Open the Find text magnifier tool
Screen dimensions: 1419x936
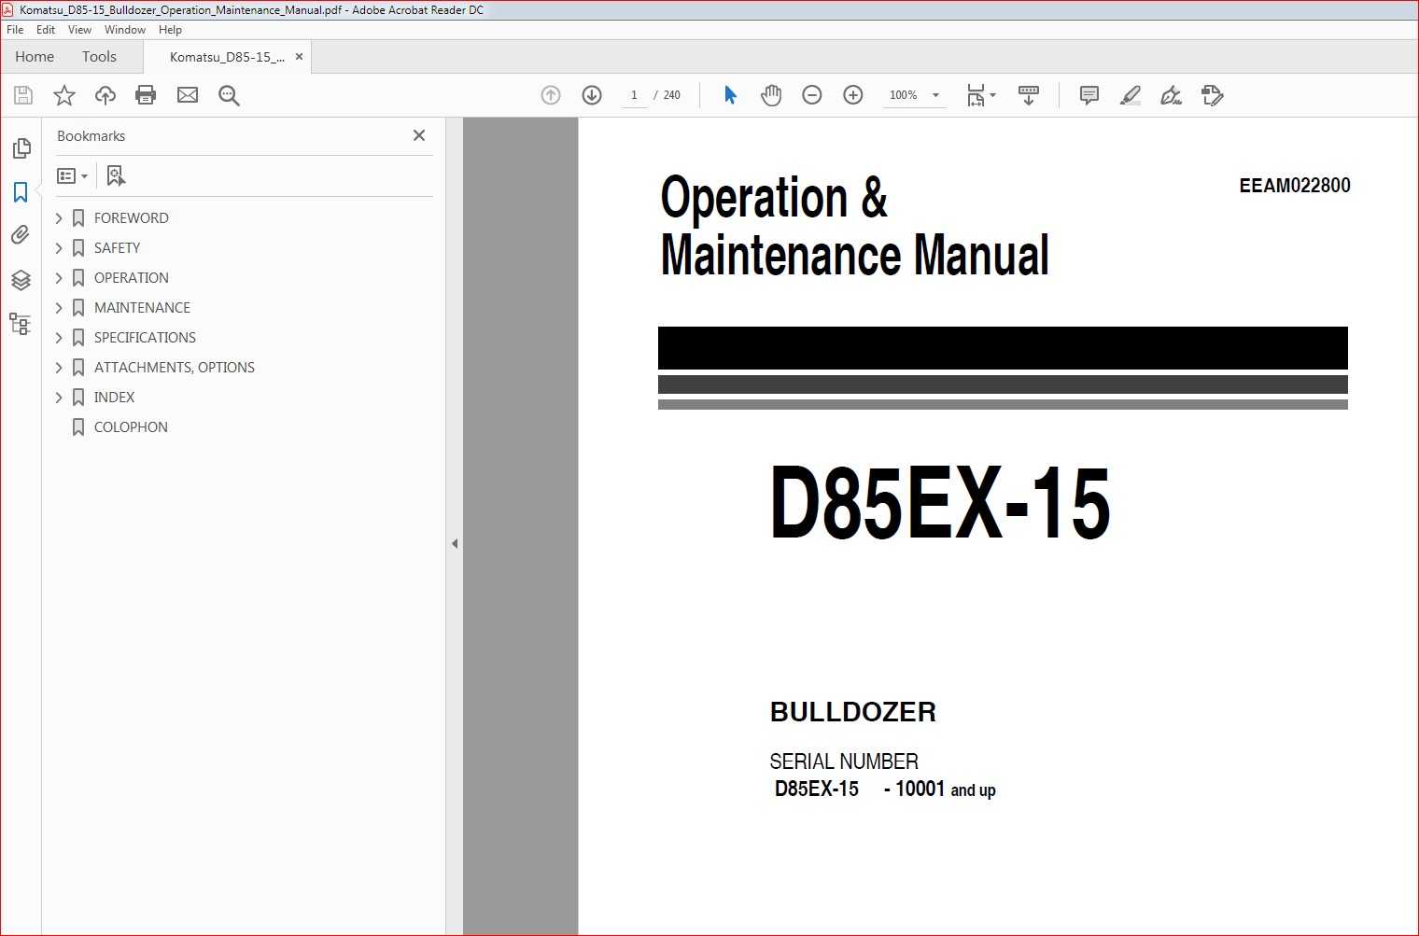tap(229, 95)
